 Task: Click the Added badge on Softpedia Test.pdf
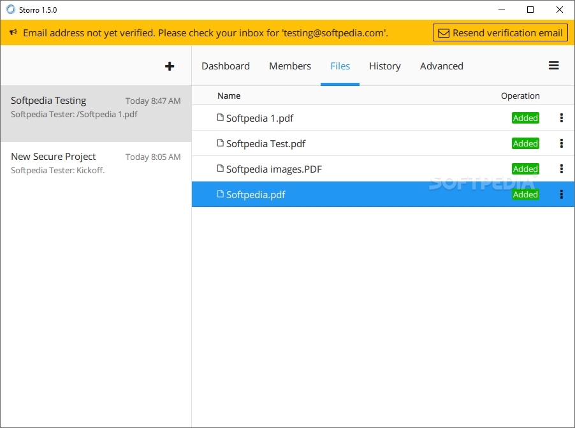[x=525, y=143]
